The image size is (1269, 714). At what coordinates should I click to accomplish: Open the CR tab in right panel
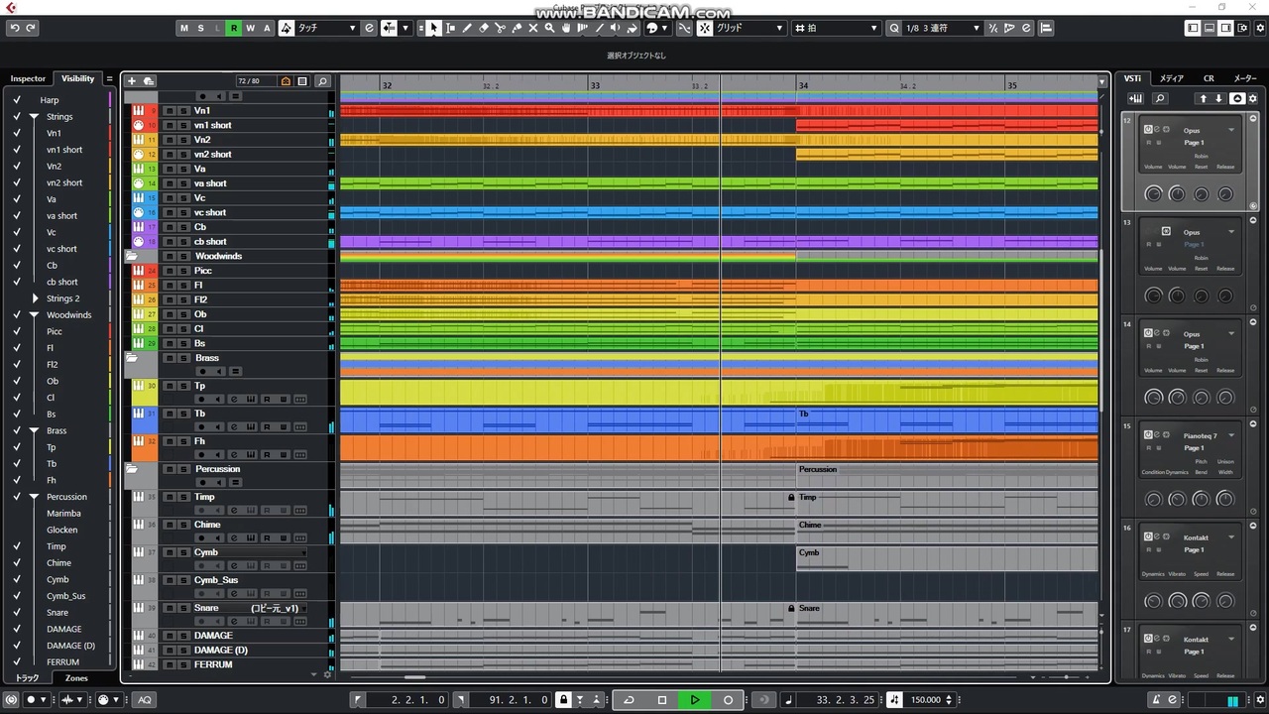1209,78
